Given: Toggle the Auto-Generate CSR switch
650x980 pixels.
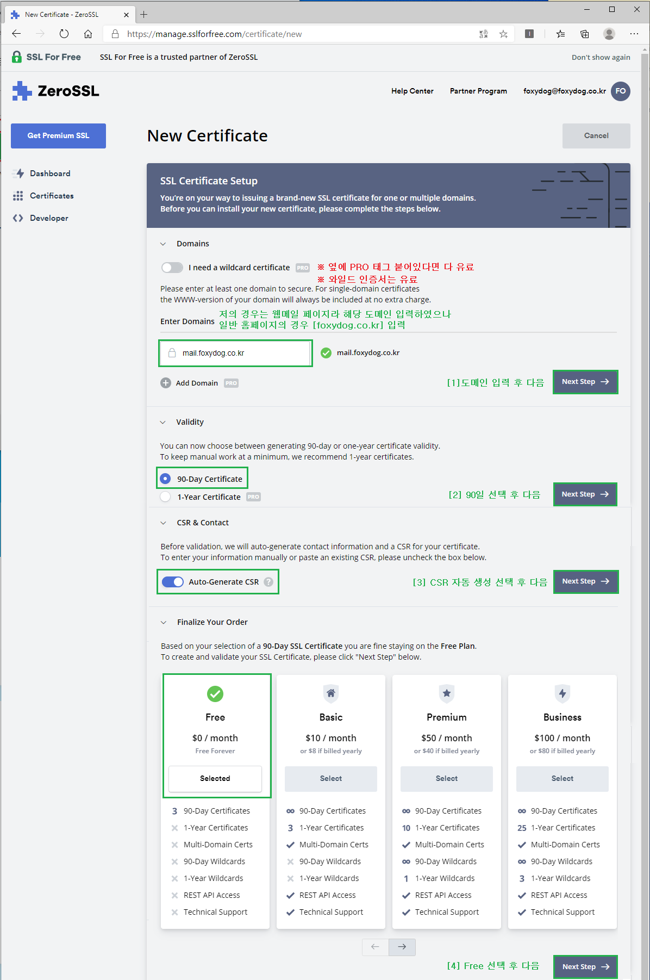Looking at the screenshot, I should [x=173, y=582].
